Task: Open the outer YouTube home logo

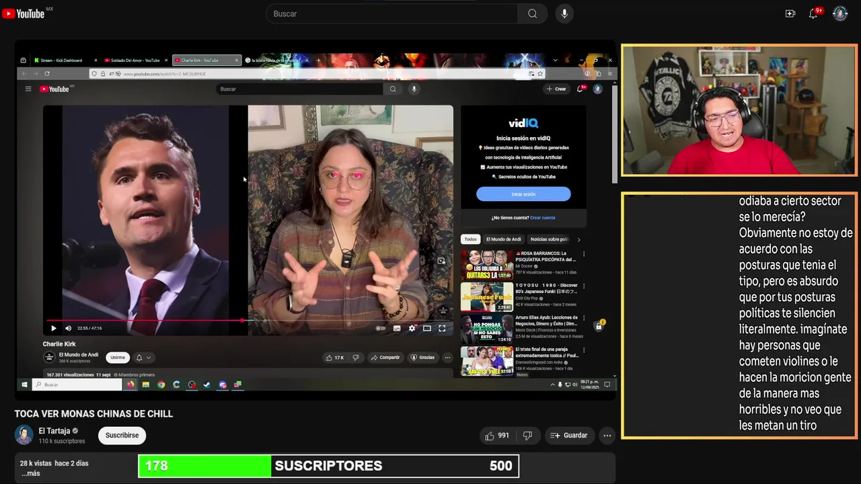Action: pos(24,13)
